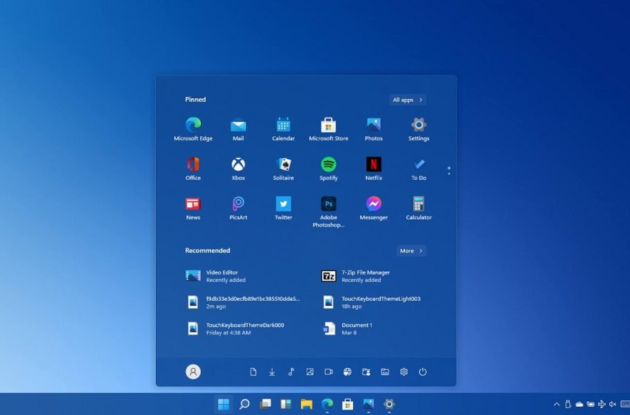The height and width of the screenshot is (415, 630).
Task: Open the f9db33e3d0ecfb89e1bc image file
Action: pos(244,302)
